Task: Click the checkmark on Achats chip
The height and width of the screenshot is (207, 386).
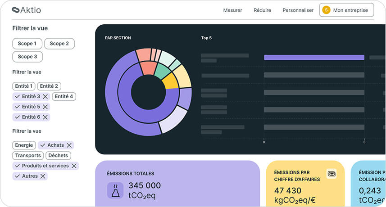Action: pos(43,145)
